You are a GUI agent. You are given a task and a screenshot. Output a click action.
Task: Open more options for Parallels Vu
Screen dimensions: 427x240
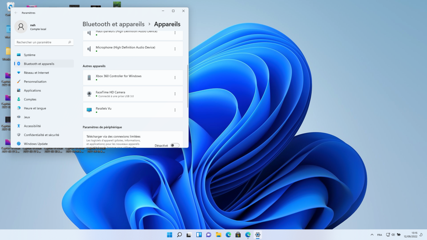[x=175, y=110]
